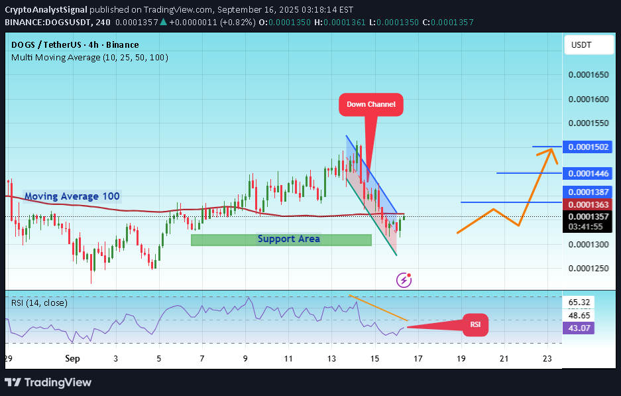Click the RSI level 65.32 label
Screen dimensions: 621x396
pyautogui.click(x=579, y=302)
